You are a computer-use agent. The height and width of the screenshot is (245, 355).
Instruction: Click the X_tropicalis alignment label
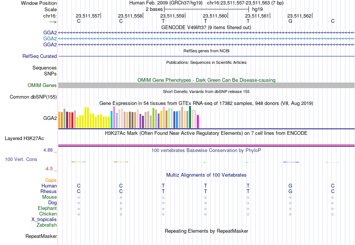point(44,220)
